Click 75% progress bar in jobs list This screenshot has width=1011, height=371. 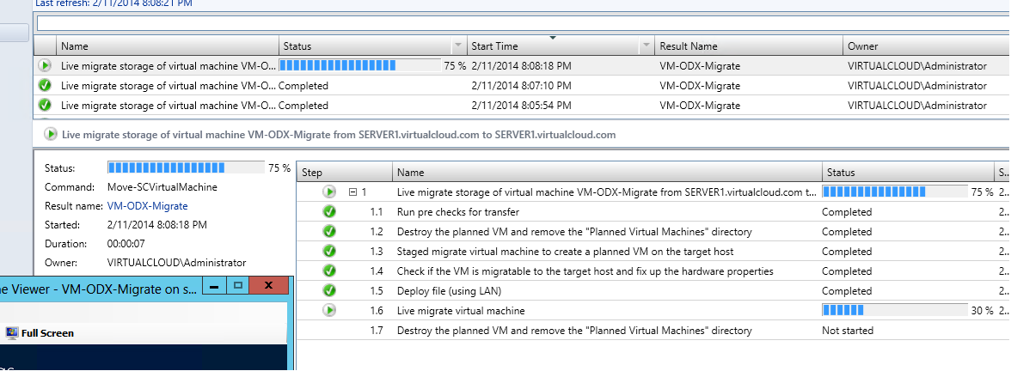click(360, 65)
